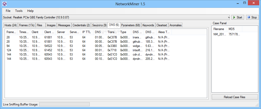The image size is (261, 109).
Task: Click the 205.2 DNS answer cell
Action: [150, 59]
